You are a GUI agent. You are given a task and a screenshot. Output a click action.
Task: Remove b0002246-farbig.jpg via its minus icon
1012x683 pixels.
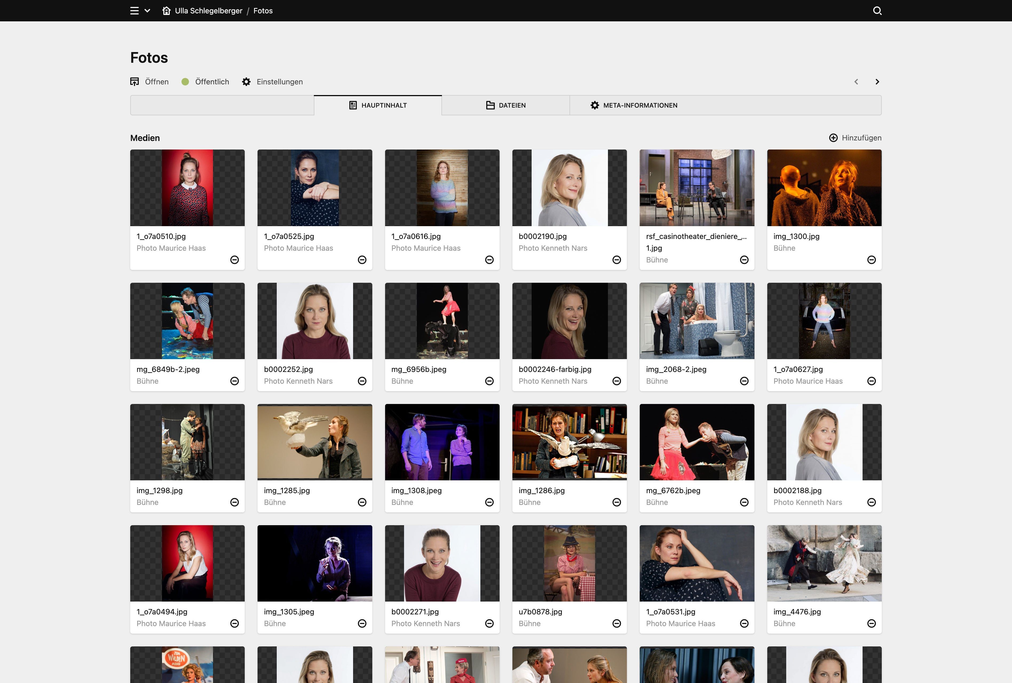coord(617,381)
